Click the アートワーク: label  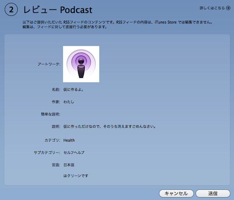pyautogui.click(x=49, y=64)
